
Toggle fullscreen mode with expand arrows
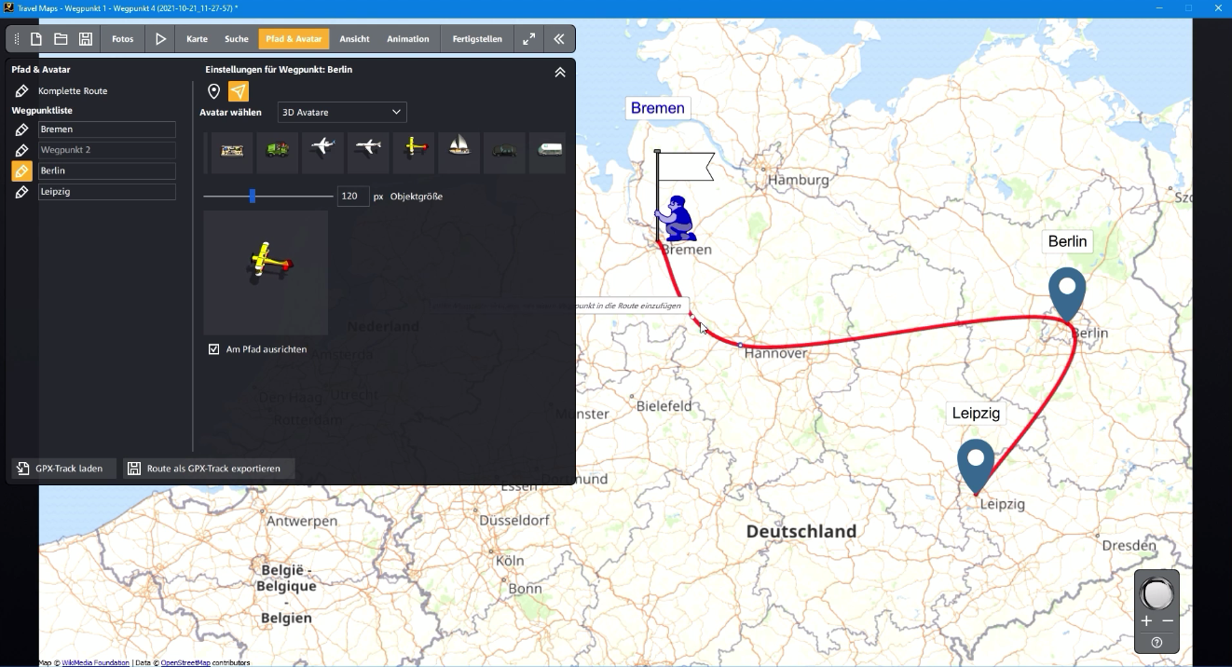[x=528, y=38]
